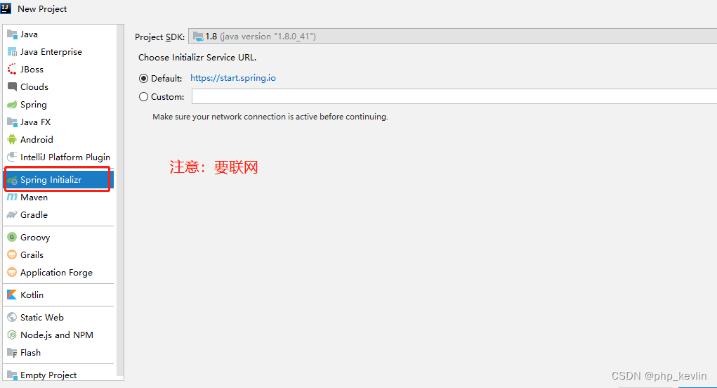Click the IntelliJ logo in title bar
717x388 pixels.
coord(6,8)
